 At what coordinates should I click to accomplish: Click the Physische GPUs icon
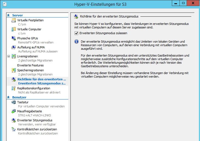pyautogui.click(x=14, y=38)
